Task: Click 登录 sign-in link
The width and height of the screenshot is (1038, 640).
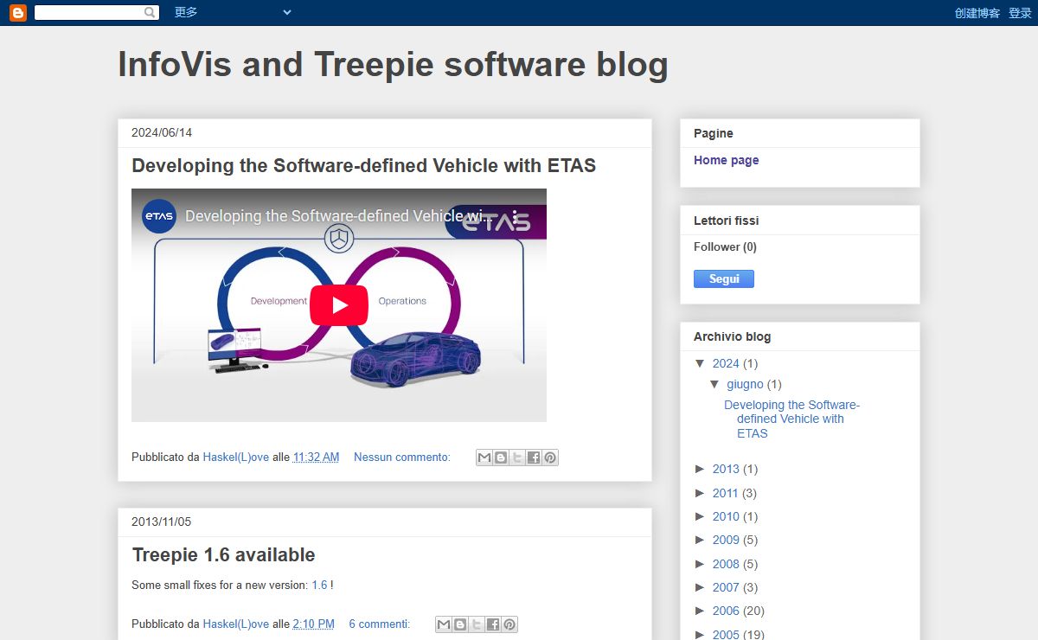Action: click(x=1020, y=13)
